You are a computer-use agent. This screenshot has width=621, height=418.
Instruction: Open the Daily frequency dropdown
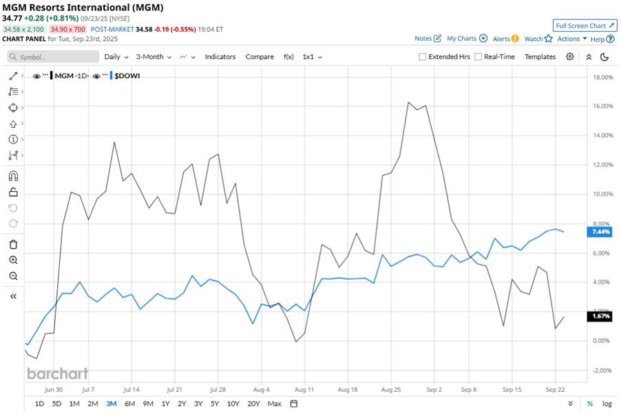click(116, 57)
